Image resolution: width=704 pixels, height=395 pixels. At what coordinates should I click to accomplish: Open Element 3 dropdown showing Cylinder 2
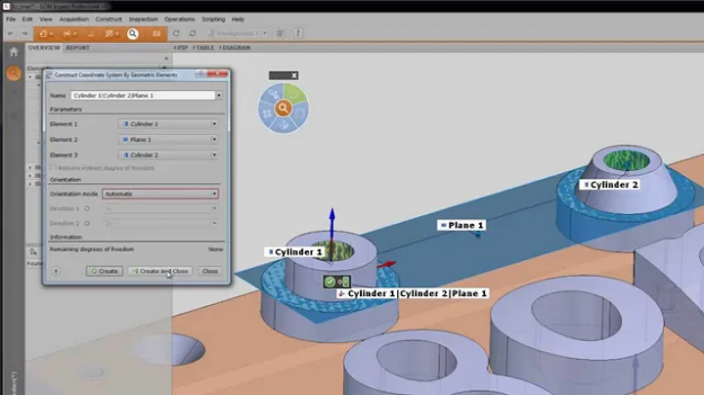[169, 154]
